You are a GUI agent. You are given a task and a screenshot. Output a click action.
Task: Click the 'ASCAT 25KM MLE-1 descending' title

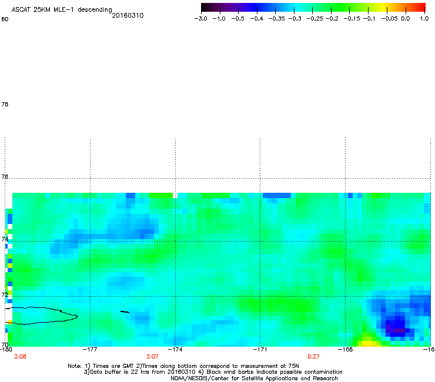click(62, 9)
